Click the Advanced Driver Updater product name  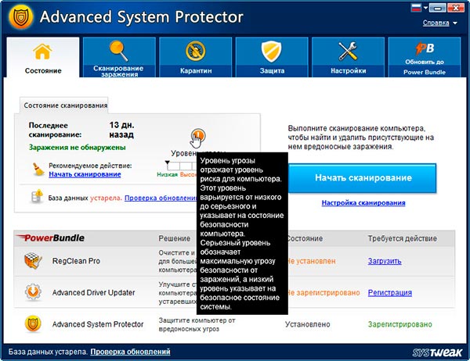pos(93,292)
